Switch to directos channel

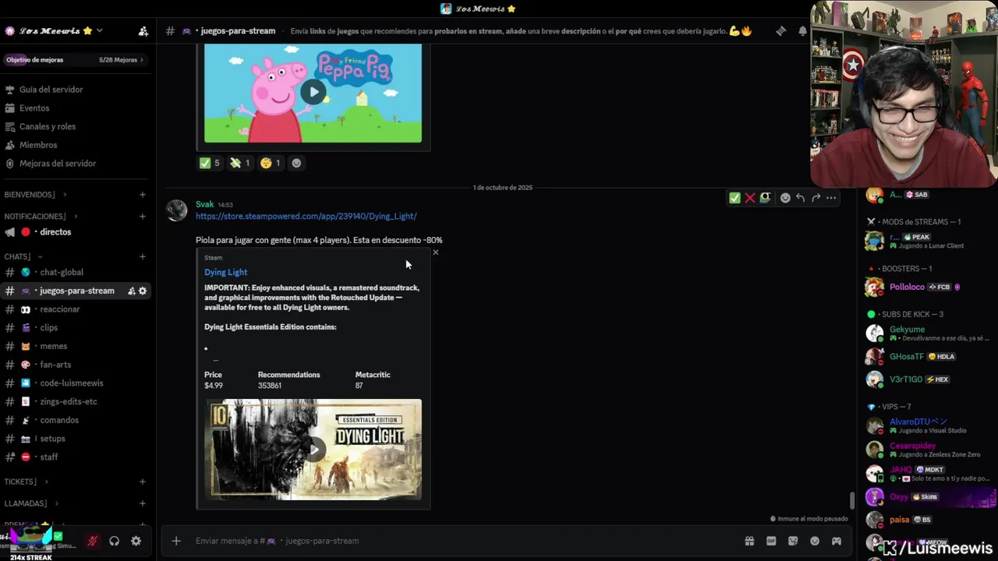point(76,232)
